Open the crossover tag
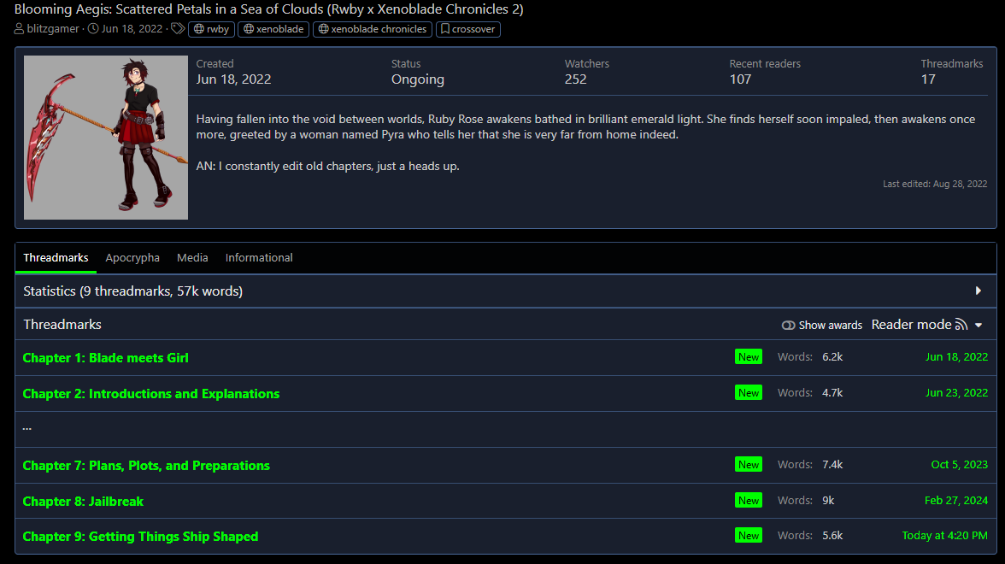1005x564 pixels. (468, 29)
